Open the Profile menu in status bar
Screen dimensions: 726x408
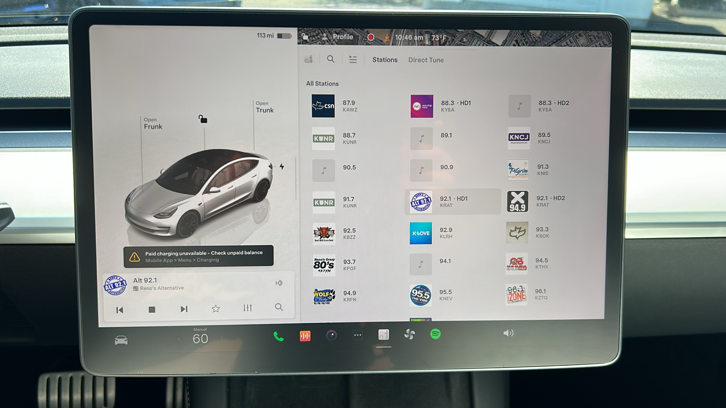pyautogui.click(x=338, y=37)
